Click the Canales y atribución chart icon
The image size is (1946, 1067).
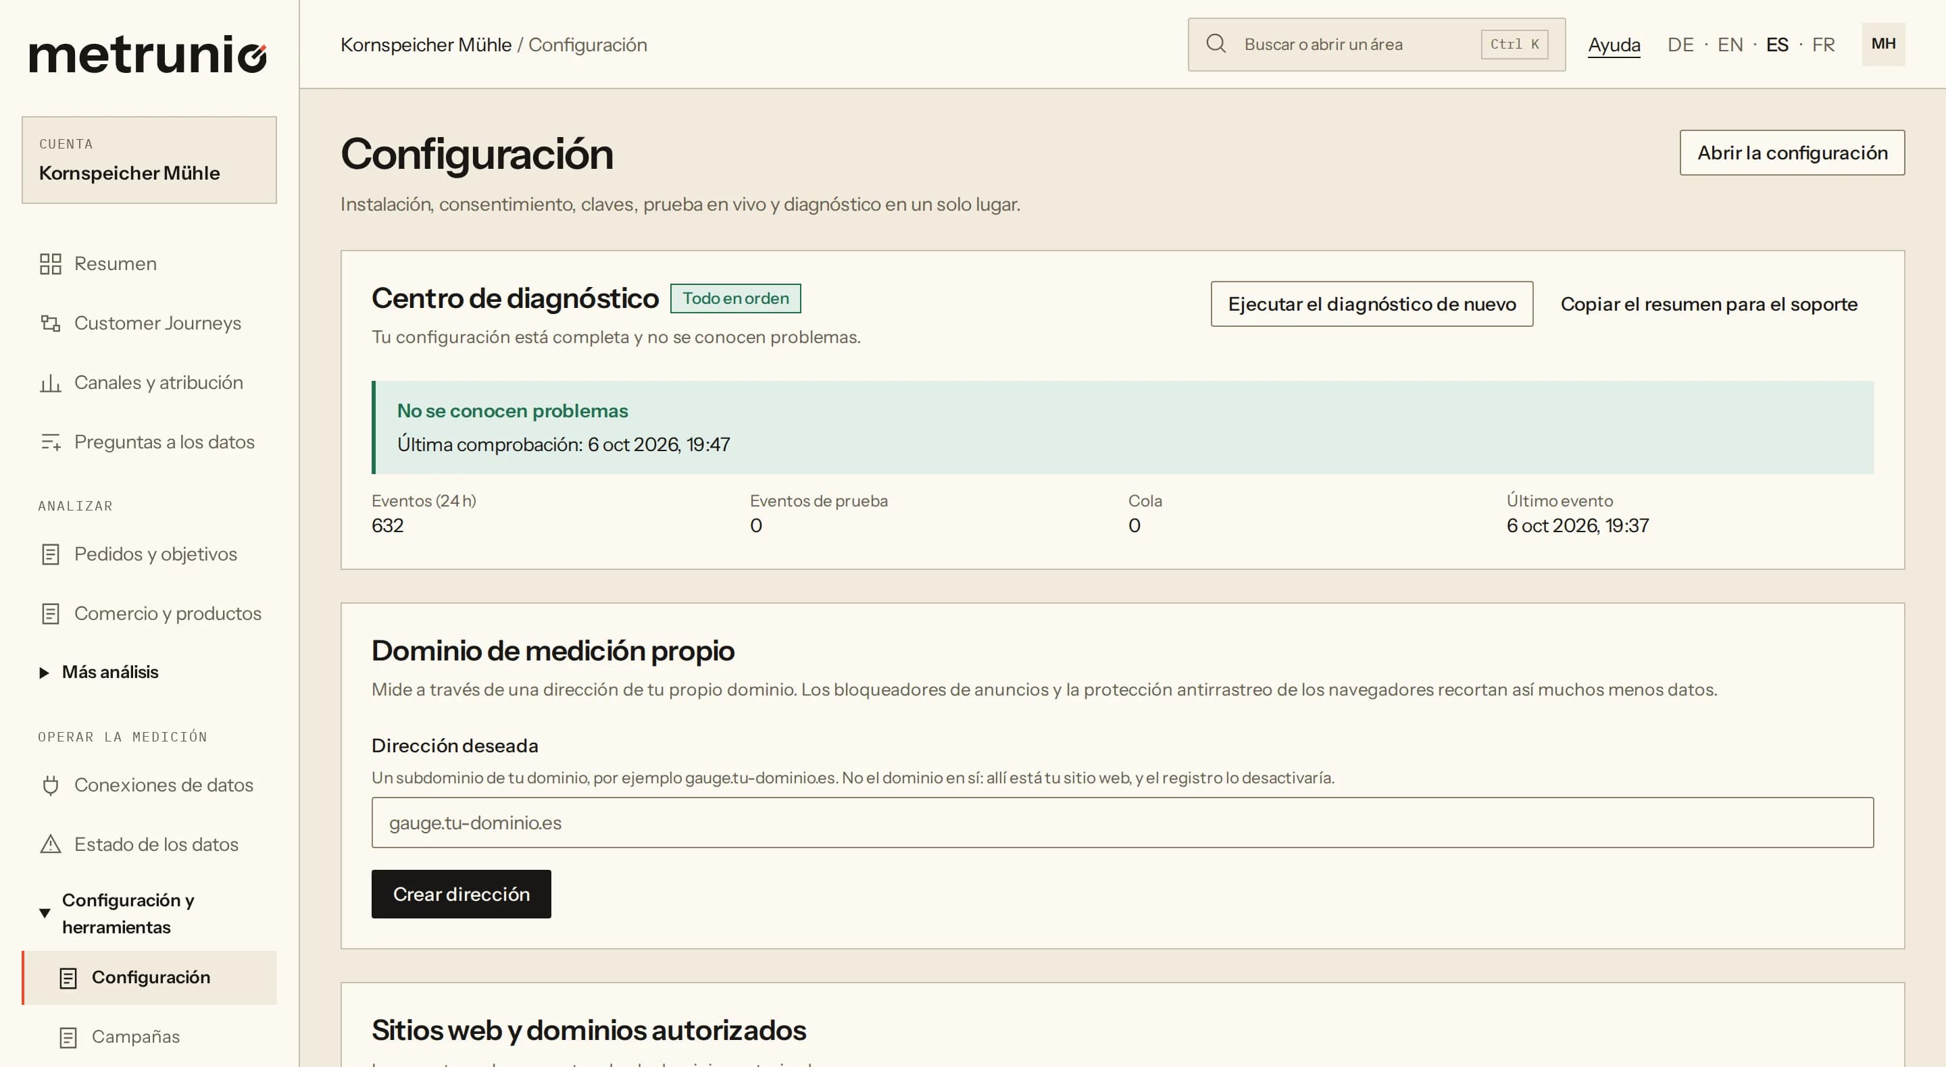coord(51,383)
